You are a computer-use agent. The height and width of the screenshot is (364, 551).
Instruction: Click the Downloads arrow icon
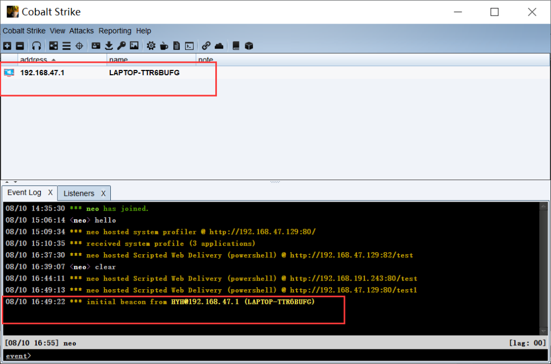(x=109, y=46)
